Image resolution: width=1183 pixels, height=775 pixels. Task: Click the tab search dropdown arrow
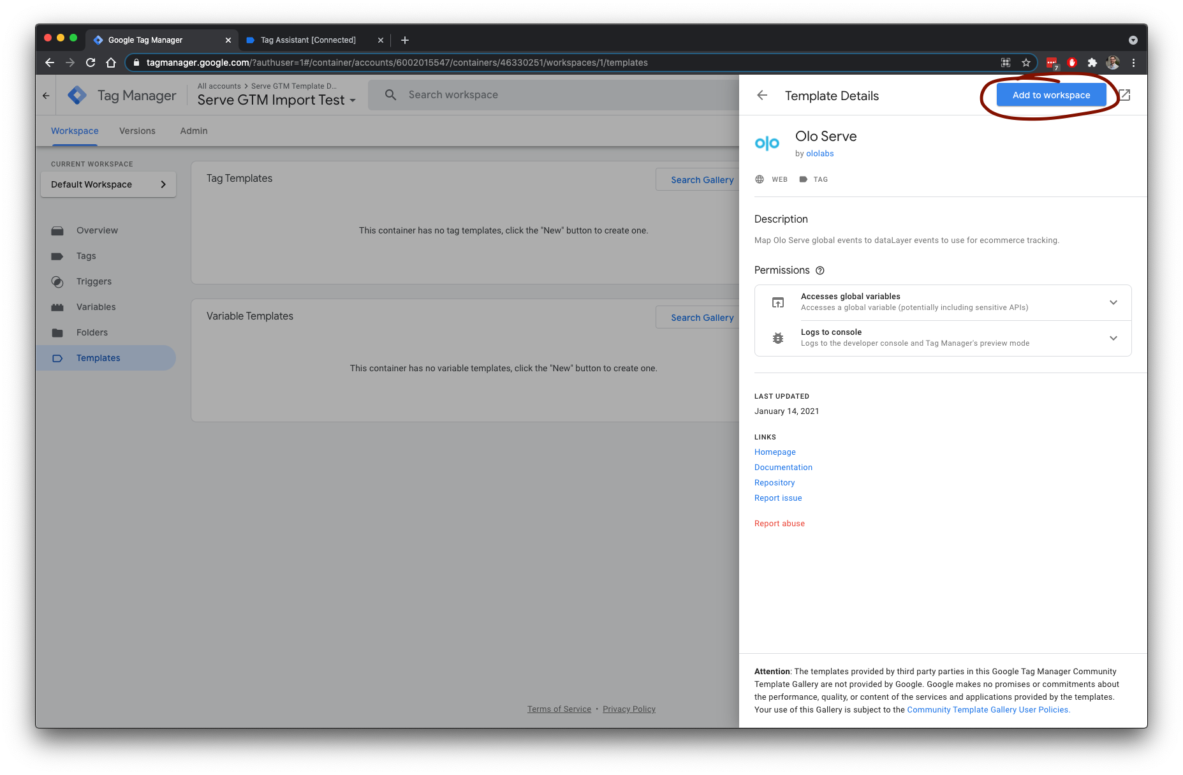[x=1133, y=40]
